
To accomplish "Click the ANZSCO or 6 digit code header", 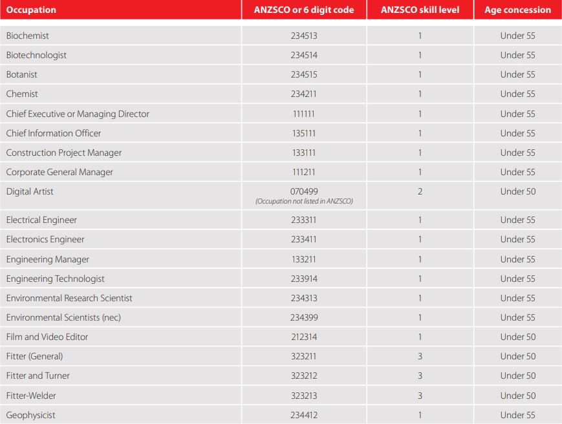I will point(304,10).
